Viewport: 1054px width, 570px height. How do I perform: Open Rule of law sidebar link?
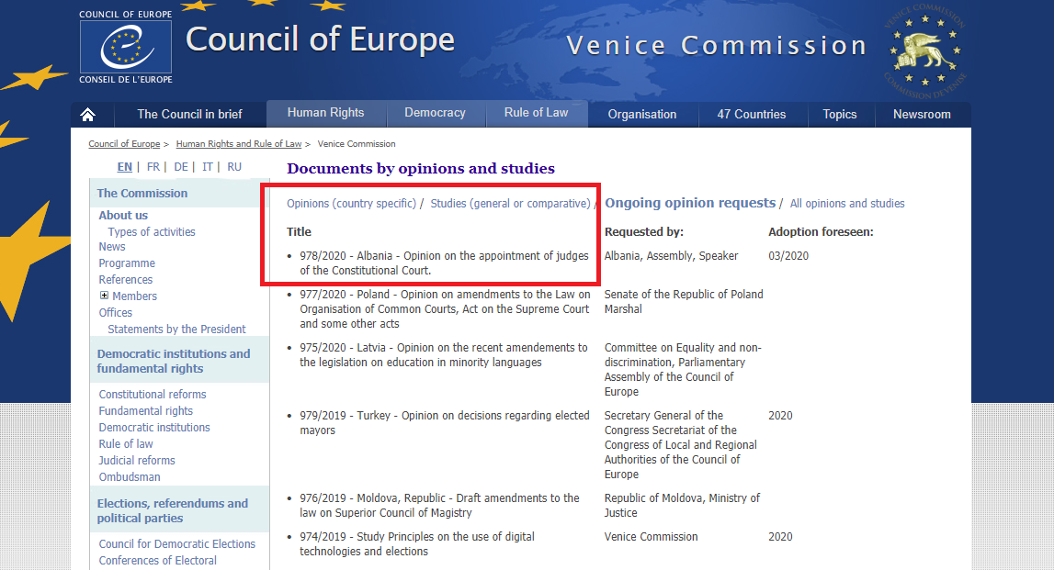126,443
